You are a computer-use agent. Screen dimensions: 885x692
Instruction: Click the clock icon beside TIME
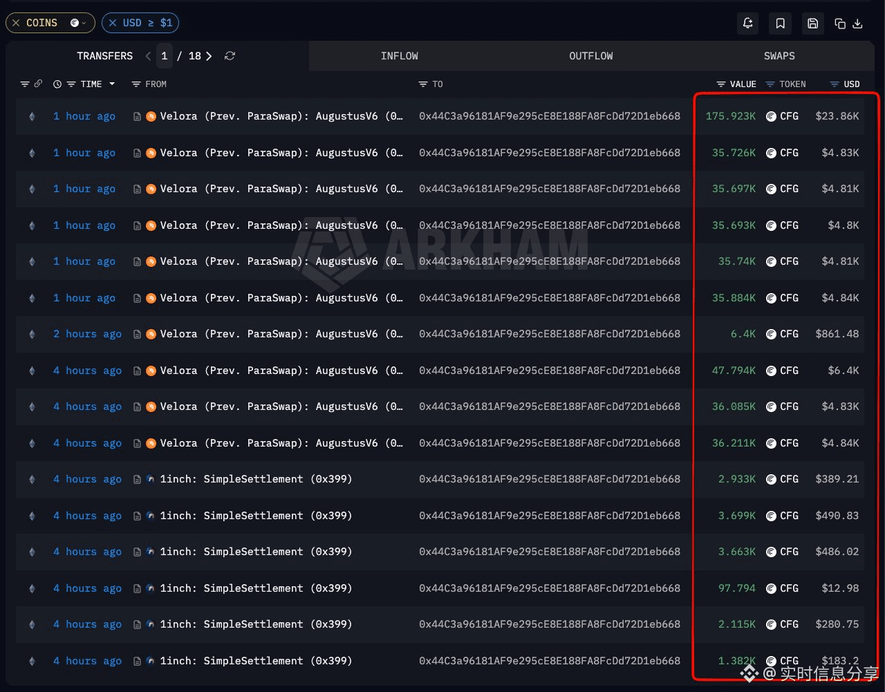(57, 84)
